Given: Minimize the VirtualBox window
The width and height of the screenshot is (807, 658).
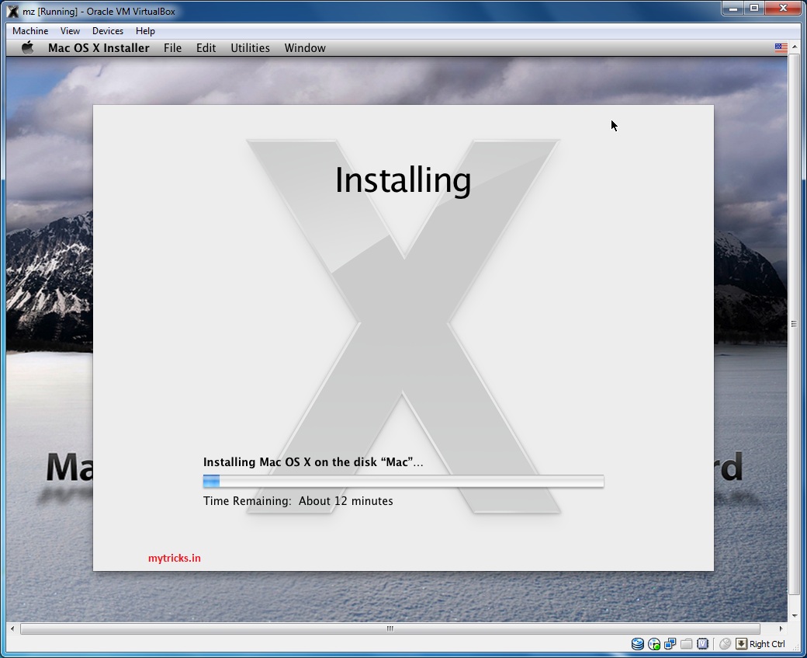Looking at the screenshot, I should (x=733, y=9).
